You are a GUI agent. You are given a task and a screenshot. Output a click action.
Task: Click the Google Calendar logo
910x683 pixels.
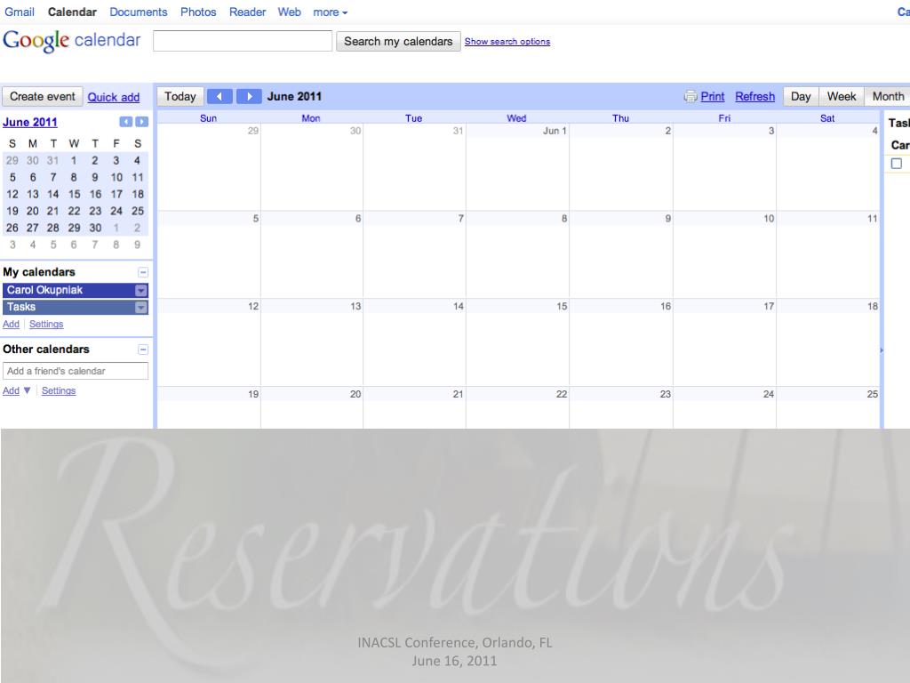[x=71, y=41]
